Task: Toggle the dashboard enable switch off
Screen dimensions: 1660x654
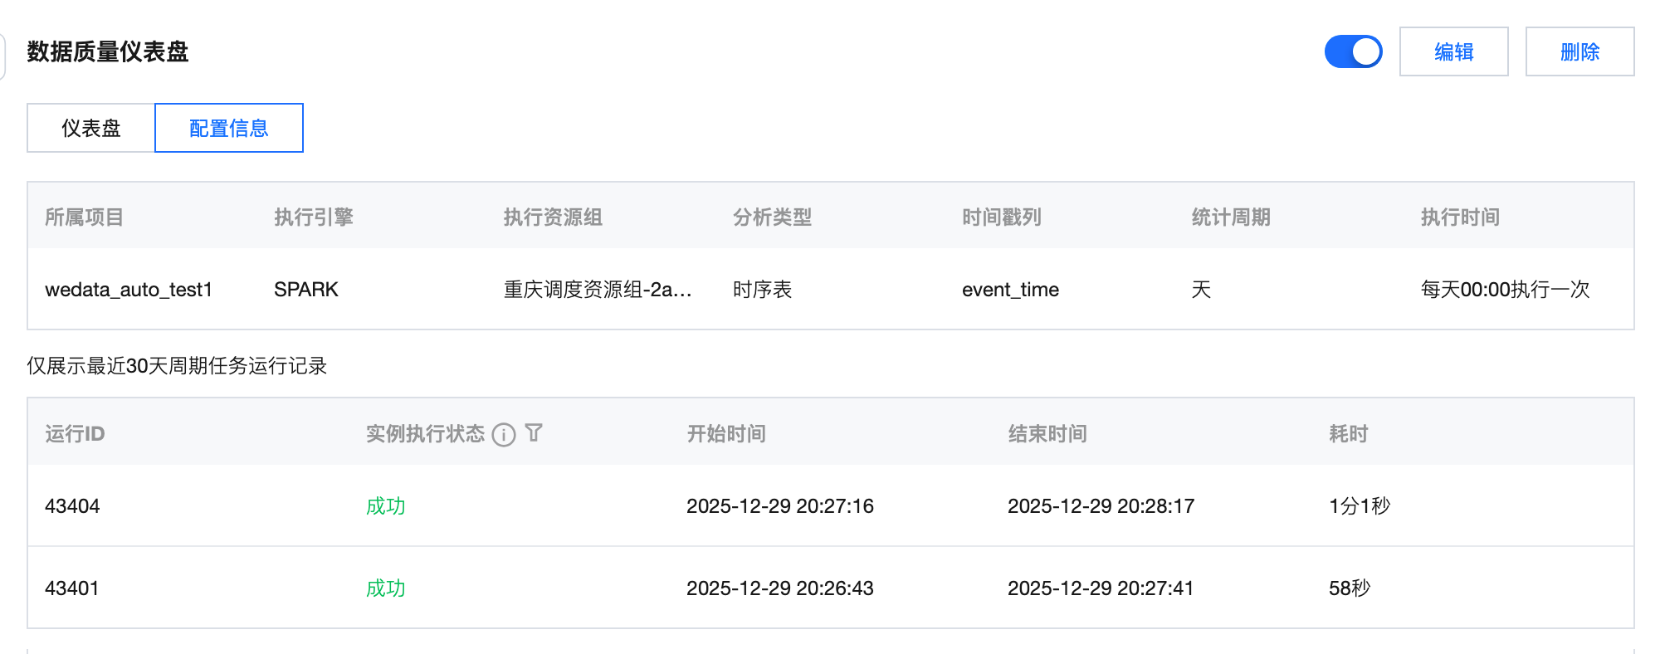Action: click(1353, 51)
